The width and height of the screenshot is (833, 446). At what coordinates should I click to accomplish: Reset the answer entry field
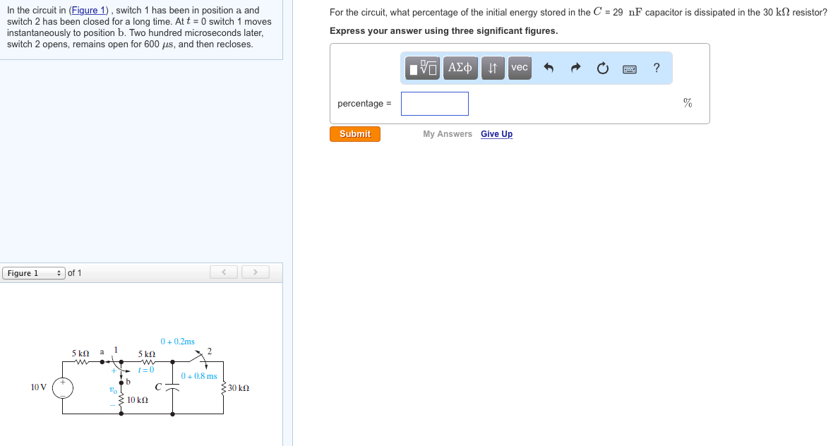coord(602,68)
